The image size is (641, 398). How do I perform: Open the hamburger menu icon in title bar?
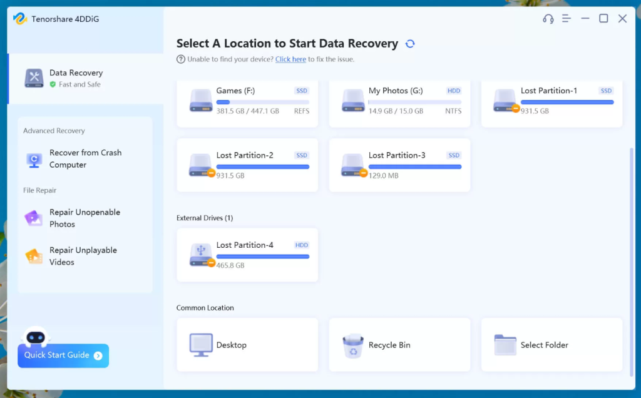(566, 18)
